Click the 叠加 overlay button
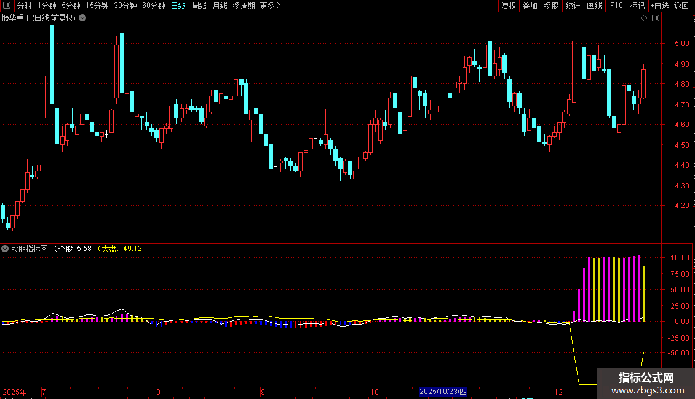The height and width of the screenshot is (399, 695). pos(530,6)
